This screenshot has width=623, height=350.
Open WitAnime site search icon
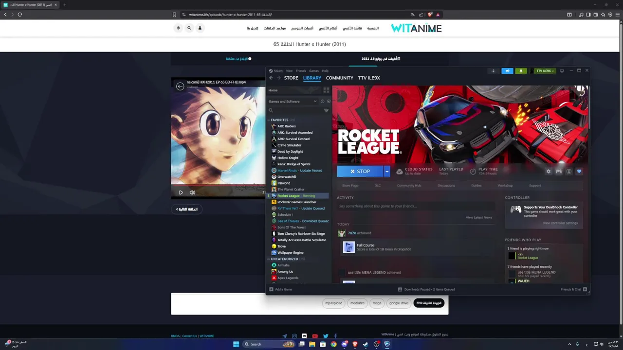[x=189, y=28]
